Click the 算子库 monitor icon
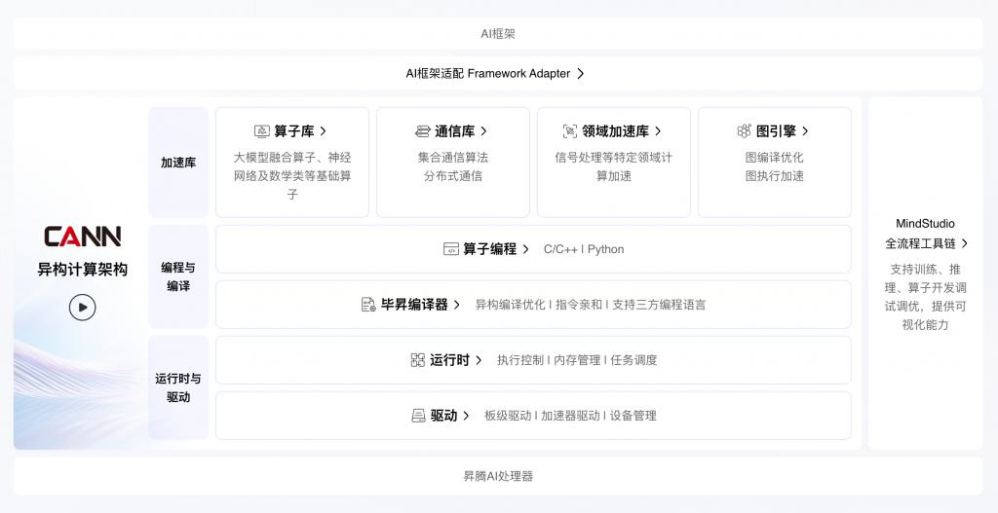The image size is (998, 513). [261, 131]
